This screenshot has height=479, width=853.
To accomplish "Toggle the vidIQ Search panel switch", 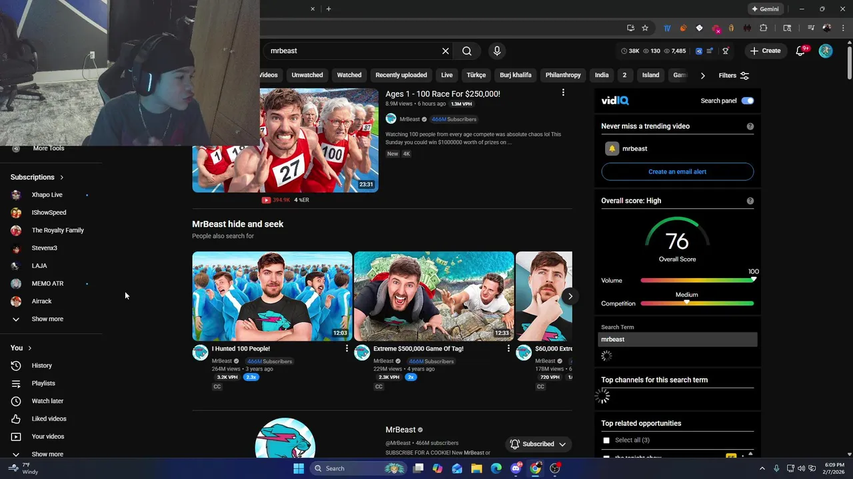I will point(748,100).
